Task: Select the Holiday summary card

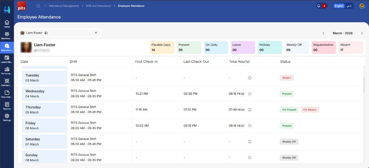Action: [x=270, y=47]
